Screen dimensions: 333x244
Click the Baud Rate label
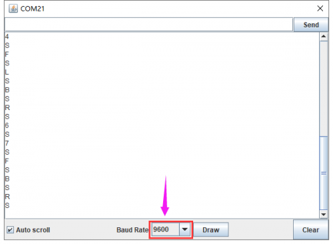133,230
